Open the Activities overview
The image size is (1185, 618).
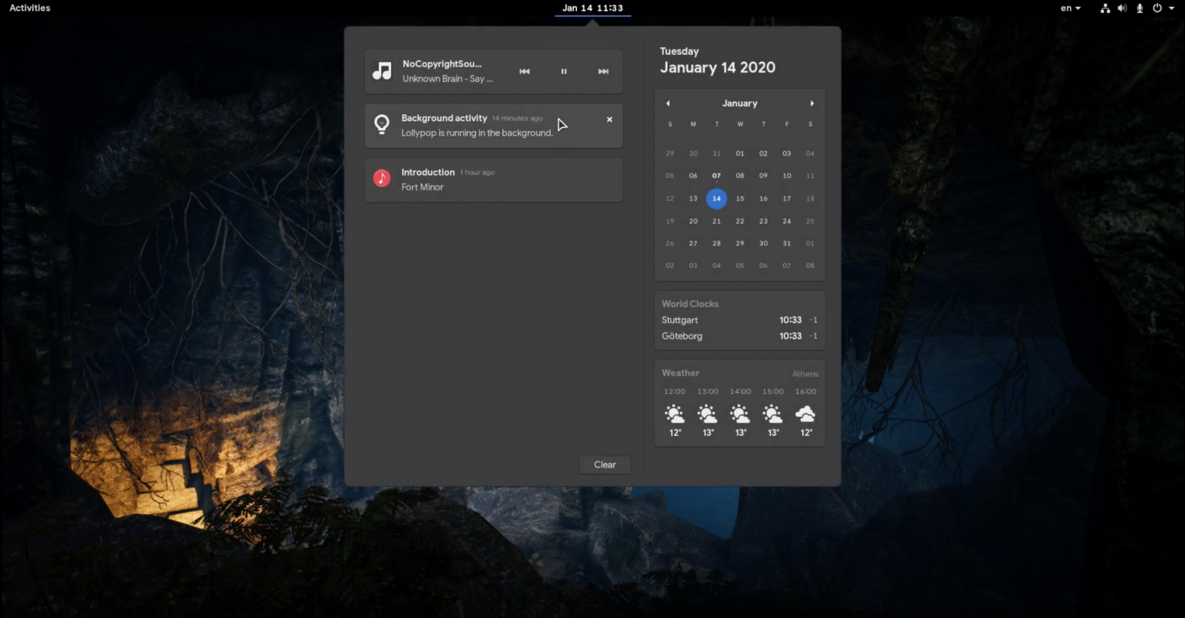point(30,8)
